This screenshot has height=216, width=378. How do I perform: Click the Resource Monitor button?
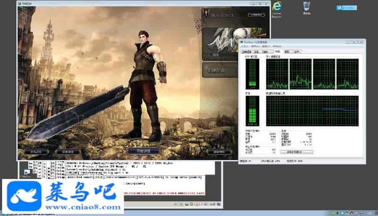click(x=299, y=152)
